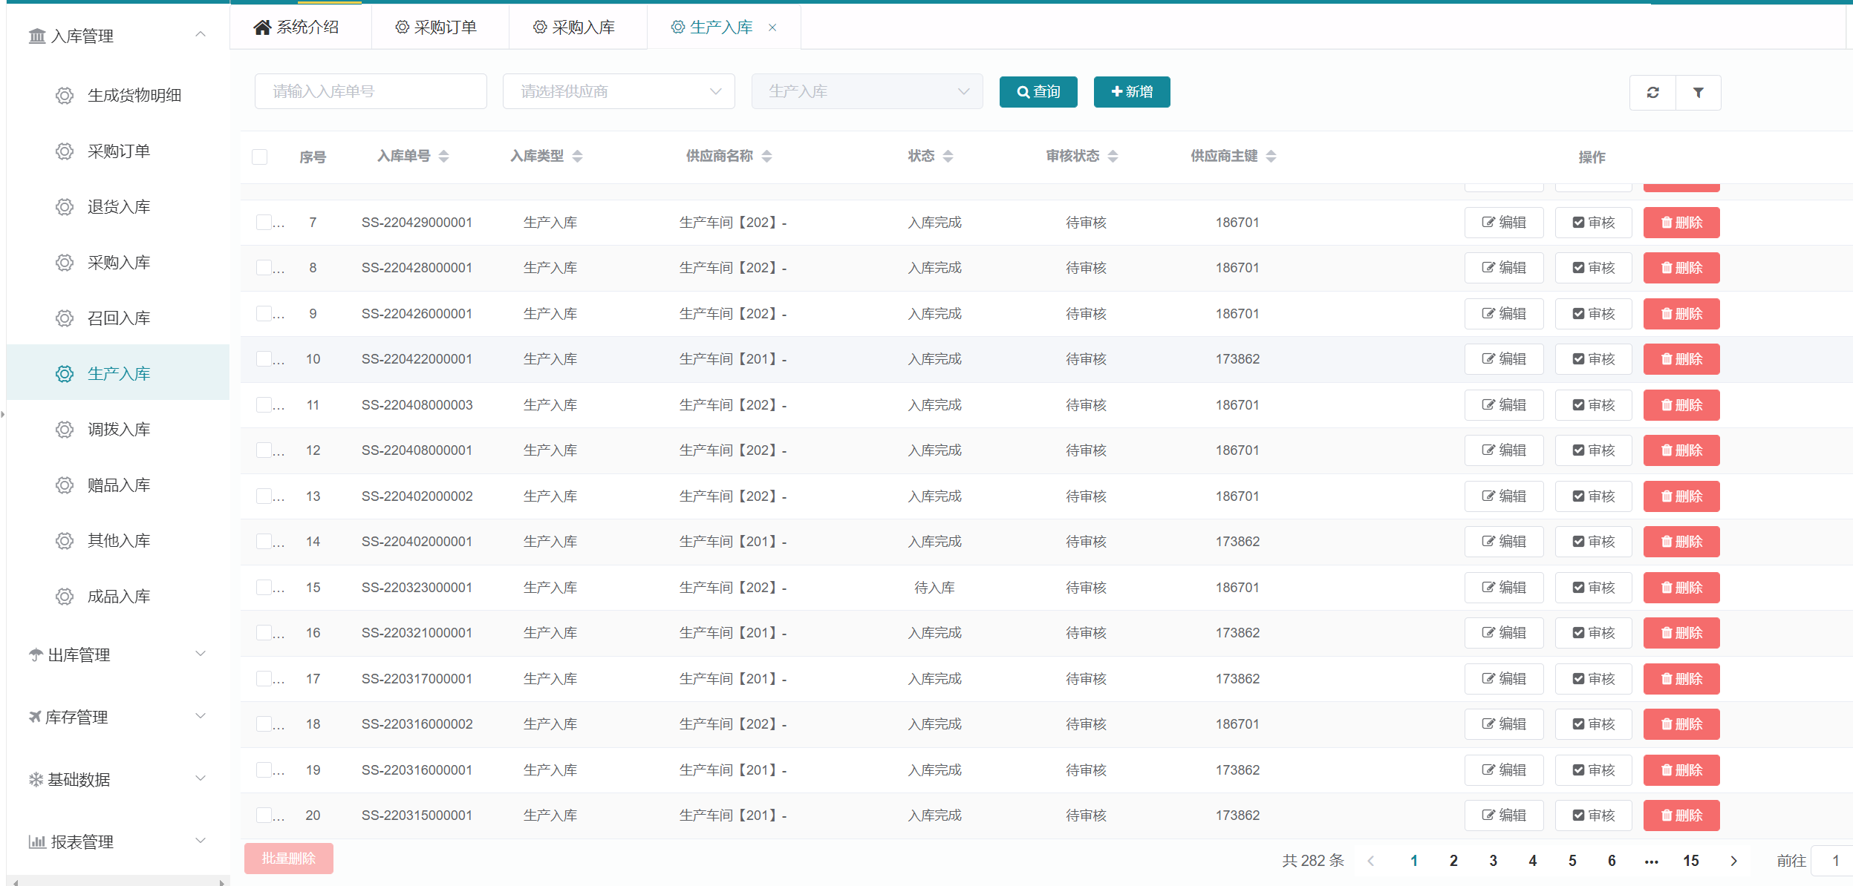Select 生产入库 in the sidebar menu

[118, 374]
